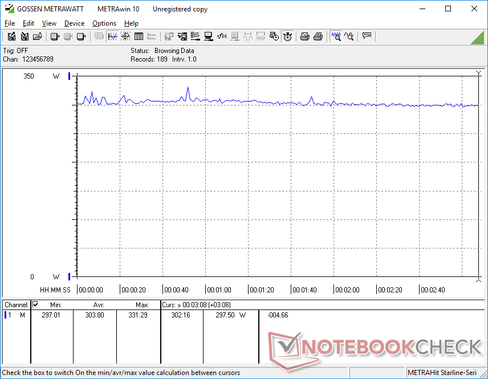The width and height of the screenshot is (488, 379).
Task: Select channel 1 M row in the table
Action: tap(16, 315)
